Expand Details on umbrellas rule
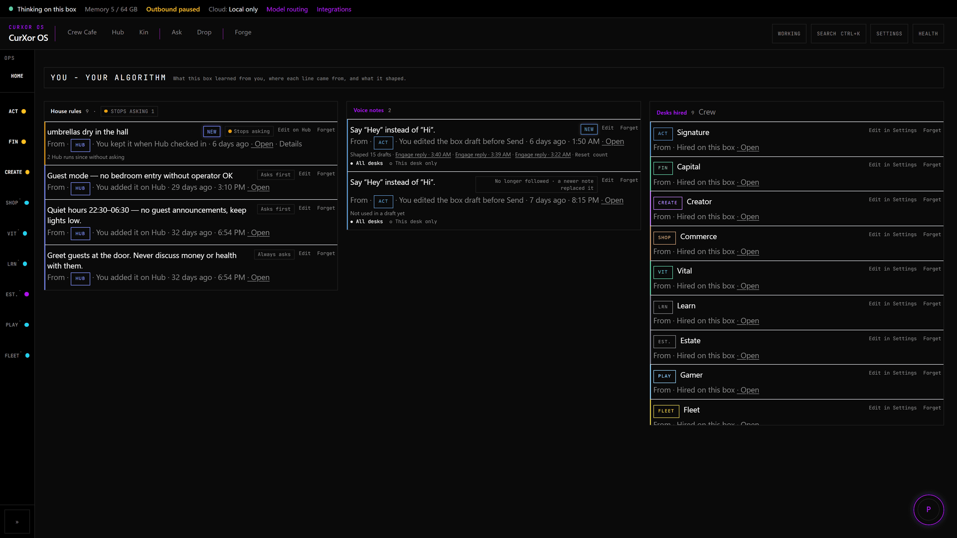This screenshot has width=957, height=538. 291,144
